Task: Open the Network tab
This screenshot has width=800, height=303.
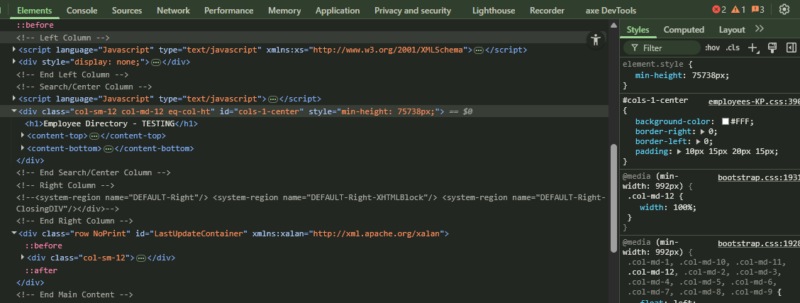Action: [x=174, y=10]
